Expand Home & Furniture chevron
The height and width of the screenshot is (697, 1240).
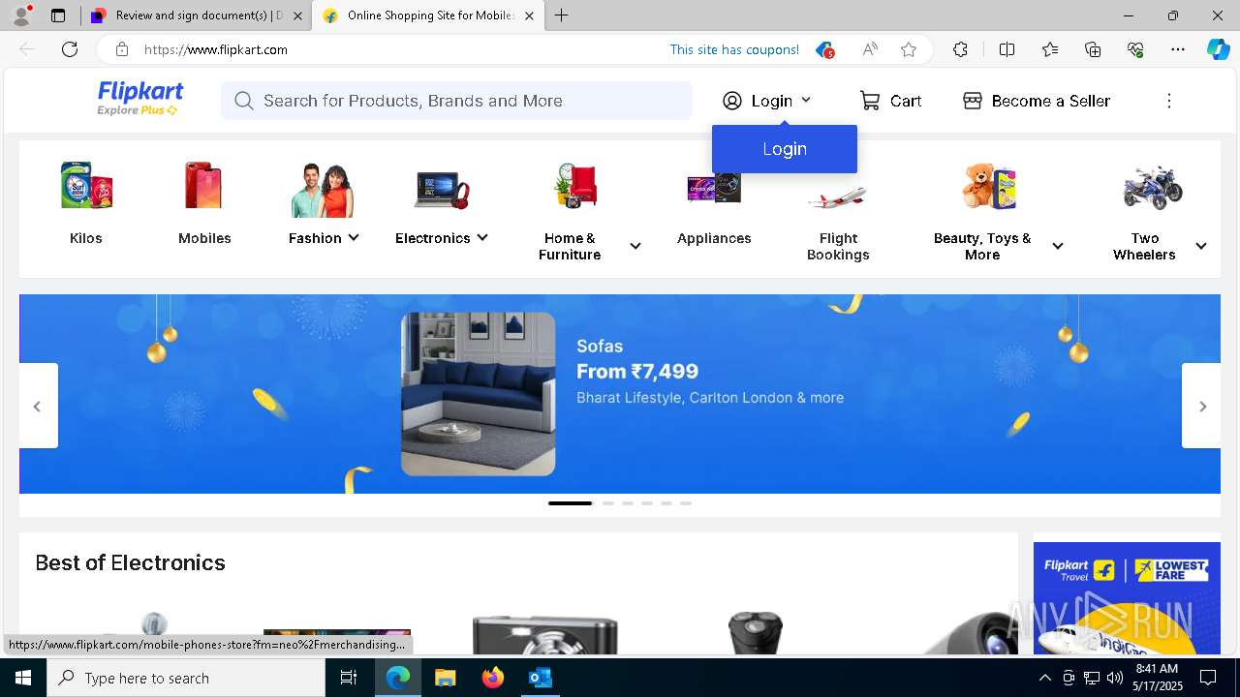click(635, 246)
